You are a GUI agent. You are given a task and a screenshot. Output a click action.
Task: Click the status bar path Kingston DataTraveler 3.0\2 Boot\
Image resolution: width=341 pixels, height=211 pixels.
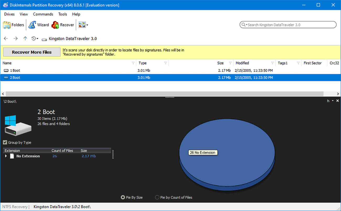[x=62, y=207]
